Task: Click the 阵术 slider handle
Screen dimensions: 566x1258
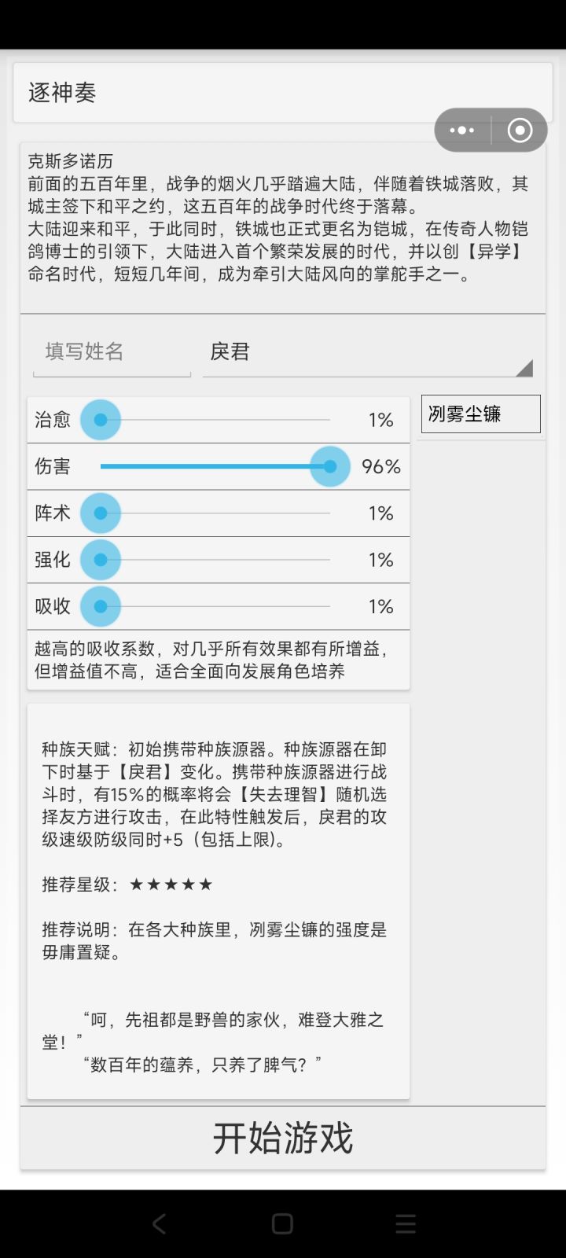Action: (x=101, y=513)
